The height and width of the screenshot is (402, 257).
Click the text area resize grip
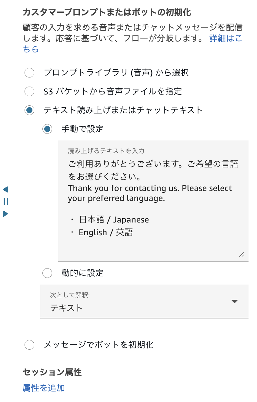click(242, 255)
